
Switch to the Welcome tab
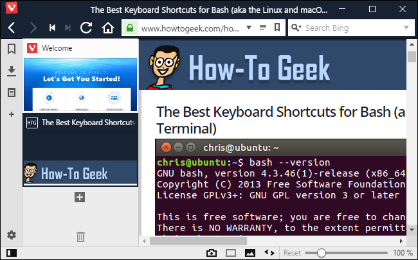coord(80,75)
